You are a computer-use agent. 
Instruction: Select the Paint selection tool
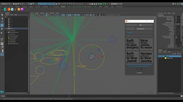click(x=2, y=22)
